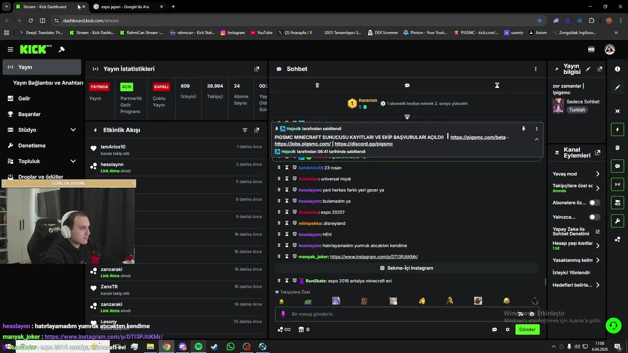Click the broadcast signal icon in the right sidebar
The width and height of the screenshot is (628, 353).
617,184
